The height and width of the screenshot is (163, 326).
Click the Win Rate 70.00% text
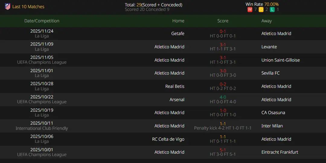pos(262,4)
